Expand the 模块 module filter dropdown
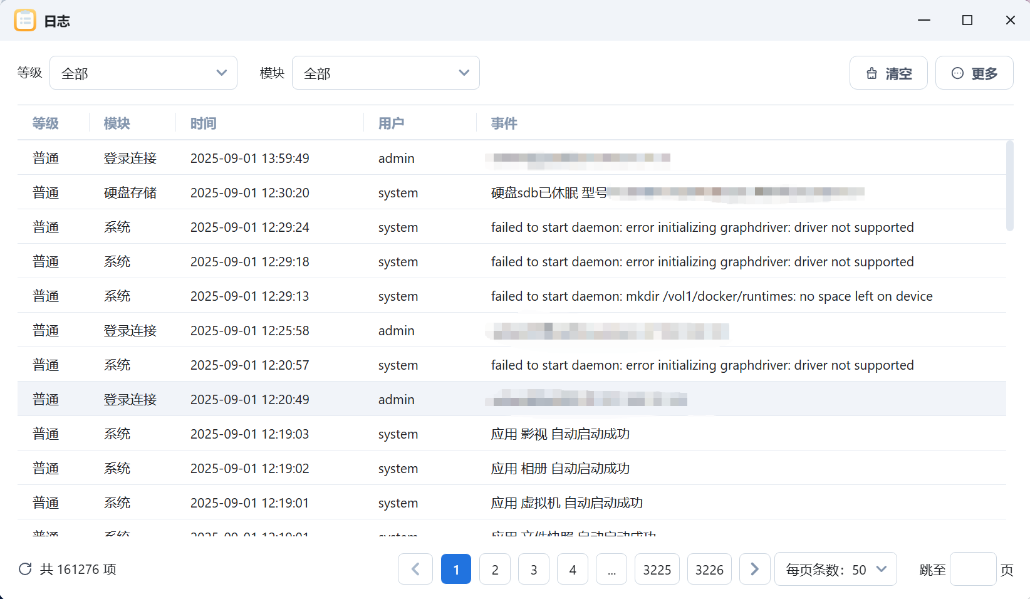The image size is (1030, 599). (385, 73)
